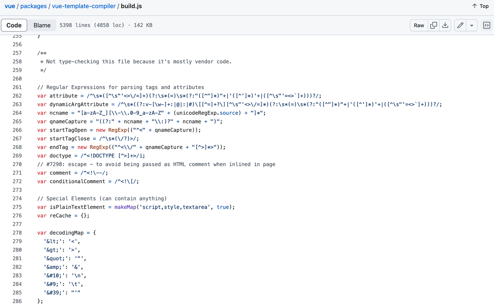This screenshot has height=306, width=494.
Task: Select line number 278
Action: pyautogui.click(x=17, y=233)
